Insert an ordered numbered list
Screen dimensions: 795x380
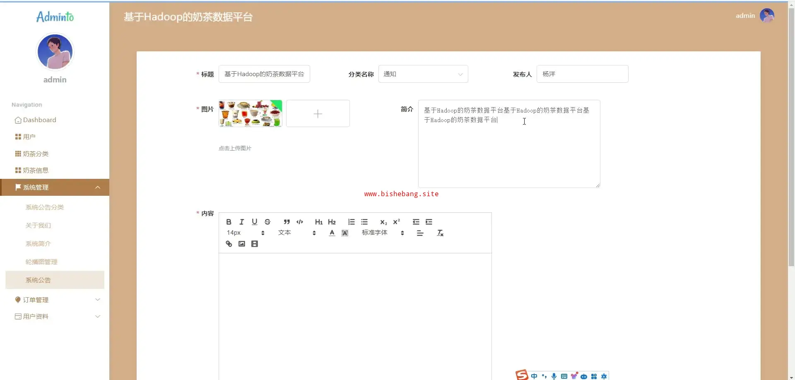coord(352,222)
